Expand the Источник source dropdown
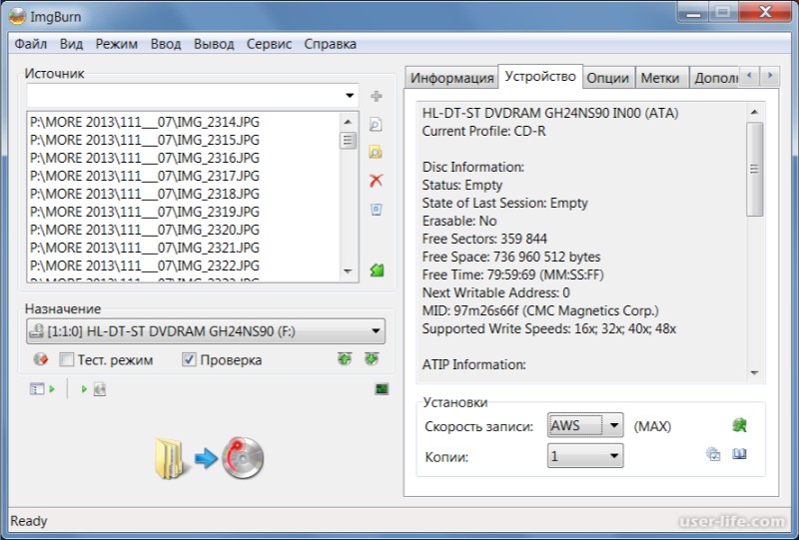Image resolution: width=799 pixels, height=540 pixels. [x=349, y=96]
